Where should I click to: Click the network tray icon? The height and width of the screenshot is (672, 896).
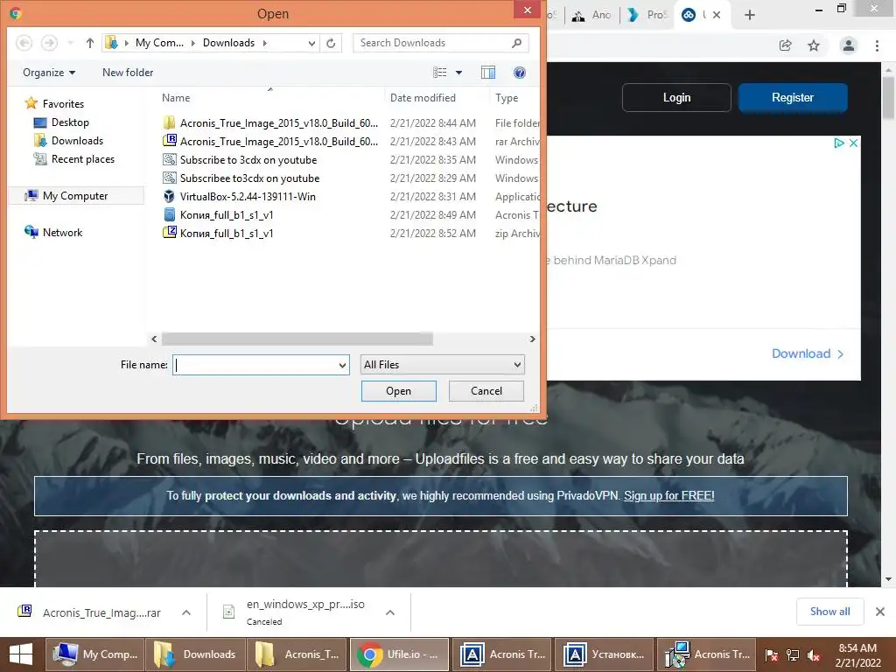click(793, 655)
